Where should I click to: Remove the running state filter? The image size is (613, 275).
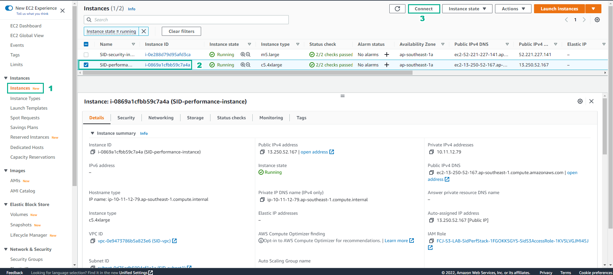[144, 31]
